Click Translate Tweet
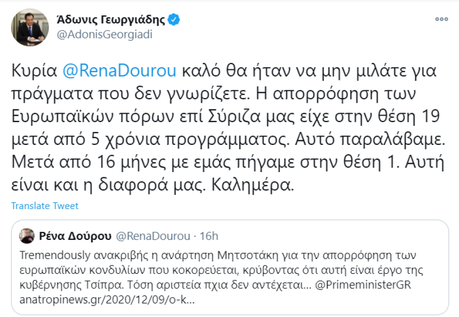 [x=43, y=206]
